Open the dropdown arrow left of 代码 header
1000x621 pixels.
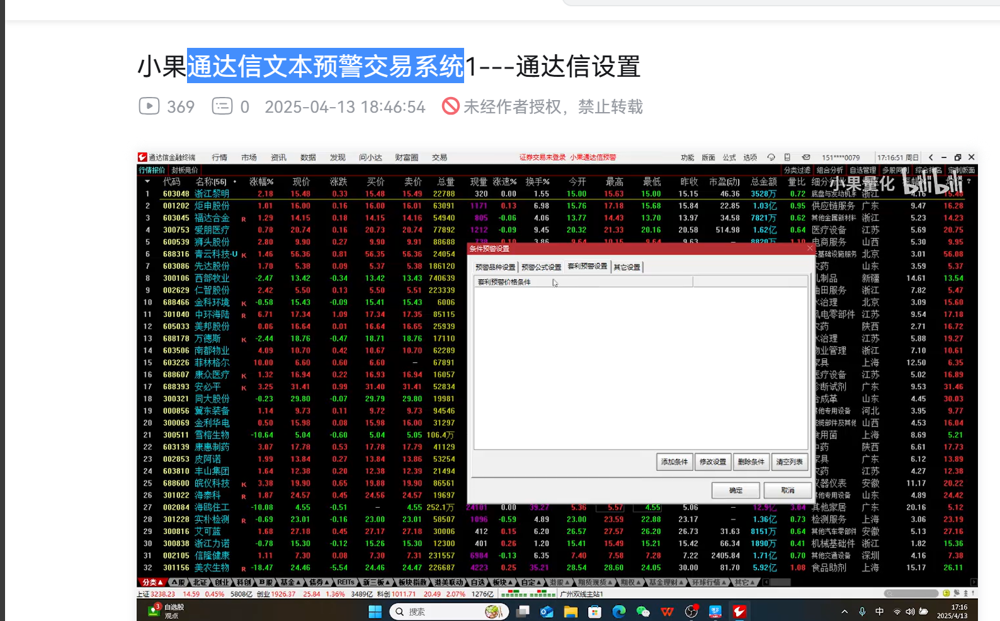tap(147, 181)
